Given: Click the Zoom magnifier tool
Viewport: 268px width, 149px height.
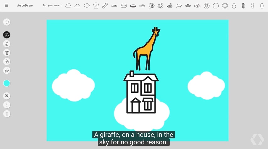Looking at the screenshot, I should pyautogui.click(x=7, y=96).
